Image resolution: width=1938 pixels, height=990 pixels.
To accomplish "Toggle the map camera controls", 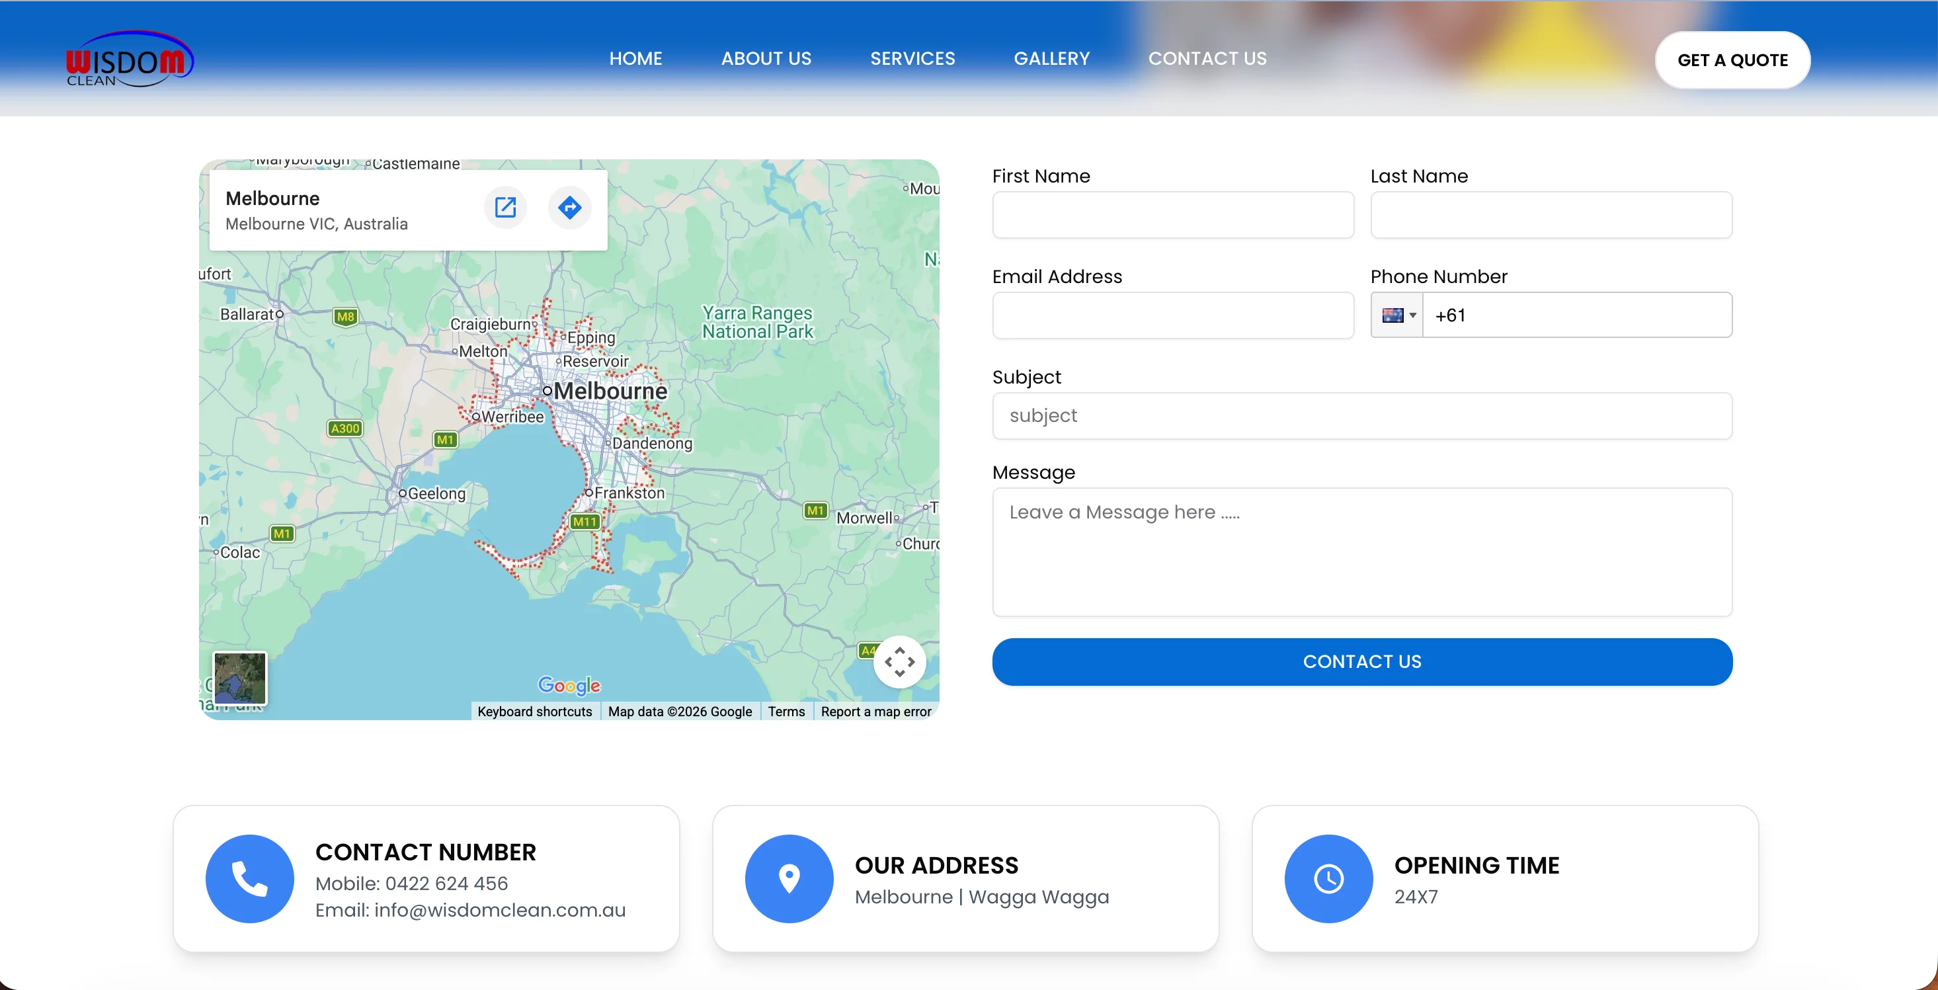I will pyautogui.click(x=899, y=662).
